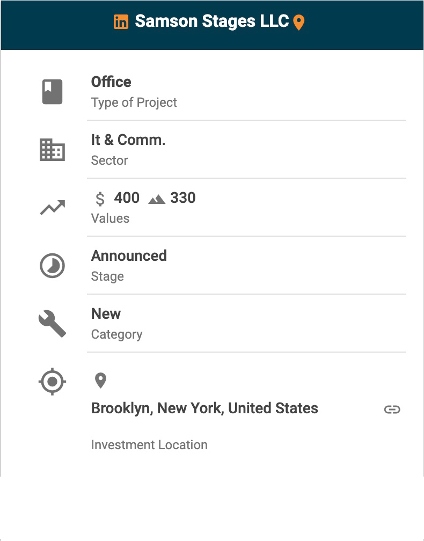
Task: Open the link icon next to Brooklyn
Action: [392, 410]
